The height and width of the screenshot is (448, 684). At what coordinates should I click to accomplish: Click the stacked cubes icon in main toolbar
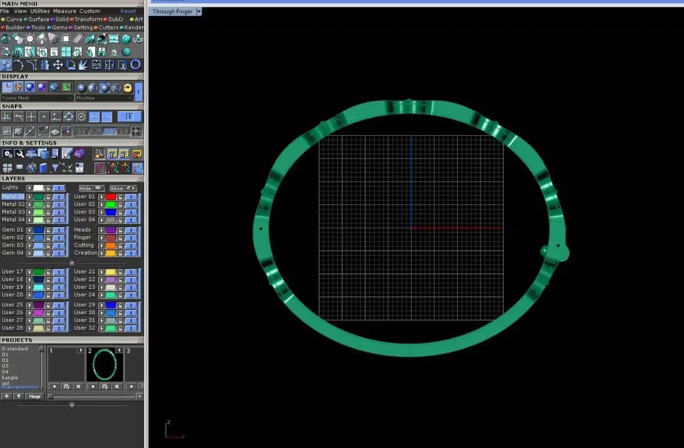(x=6, y=64)
